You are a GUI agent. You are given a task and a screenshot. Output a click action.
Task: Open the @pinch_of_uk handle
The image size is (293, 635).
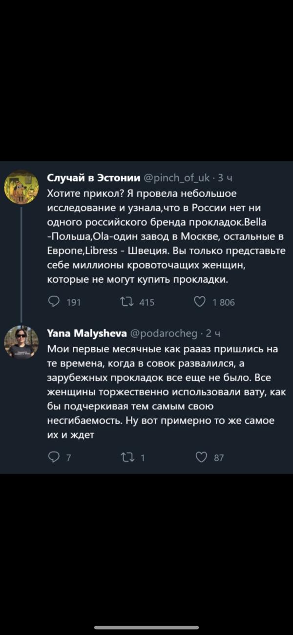point(177,178)
